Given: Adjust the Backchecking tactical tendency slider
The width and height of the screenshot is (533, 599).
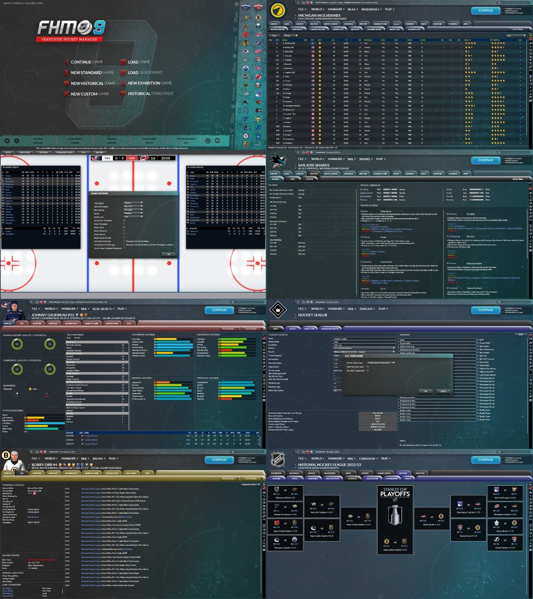Looking at the screenshot, I should point(390,196).
